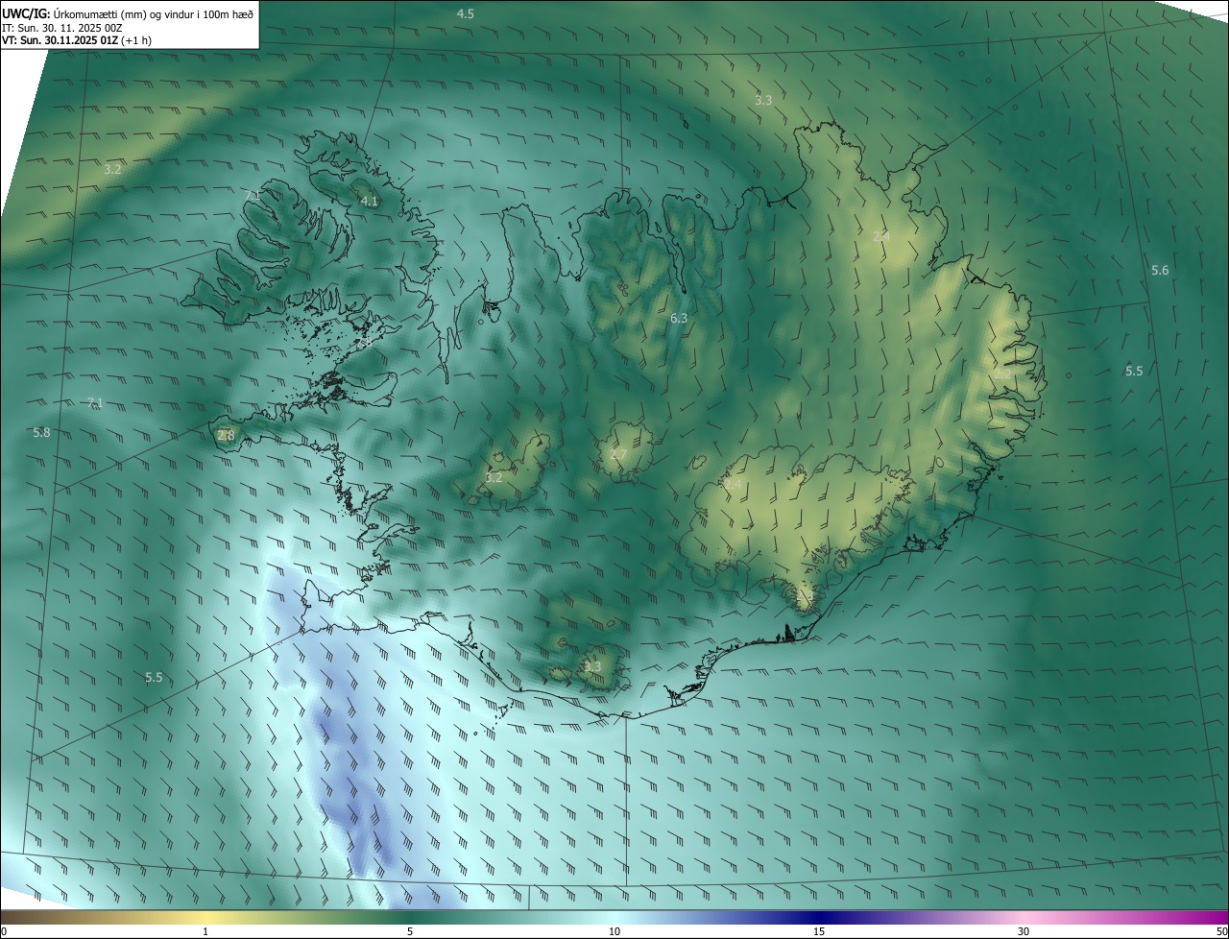Click the 4.5 value at the map top

466,13
